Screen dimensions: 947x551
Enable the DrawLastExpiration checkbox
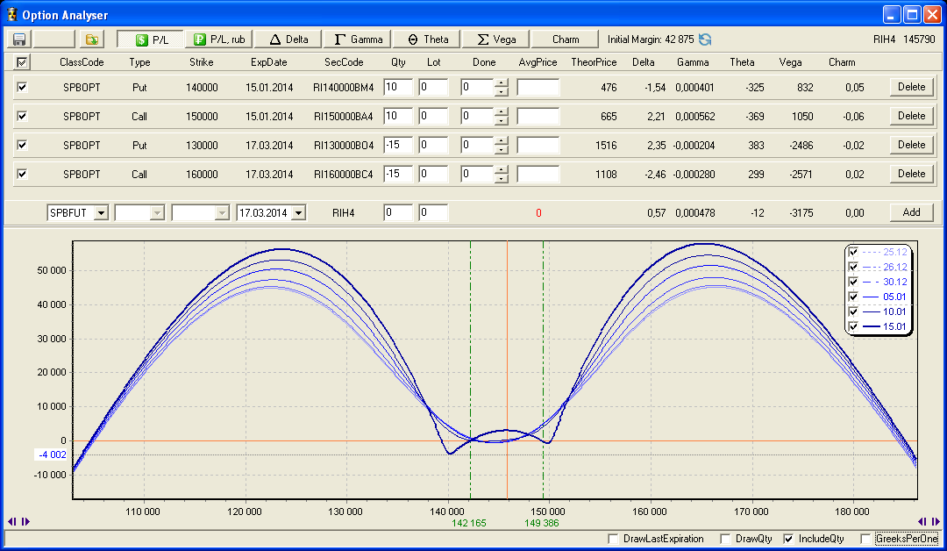(x=613, y=539)
